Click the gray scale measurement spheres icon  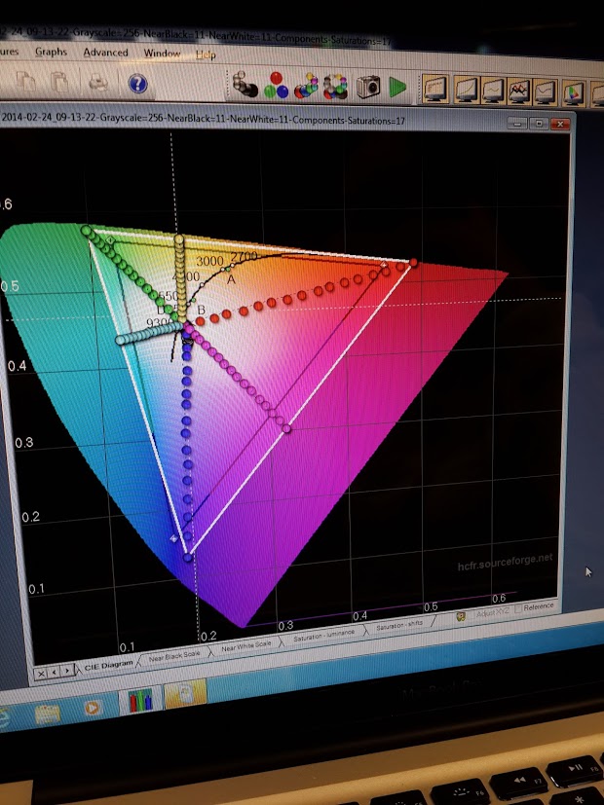point(245,85)
